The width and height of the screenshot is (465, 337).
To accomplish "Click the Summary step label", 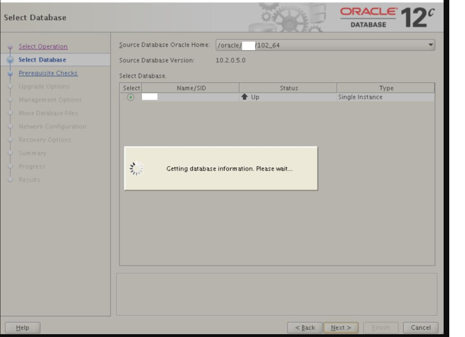I will 32,153.
